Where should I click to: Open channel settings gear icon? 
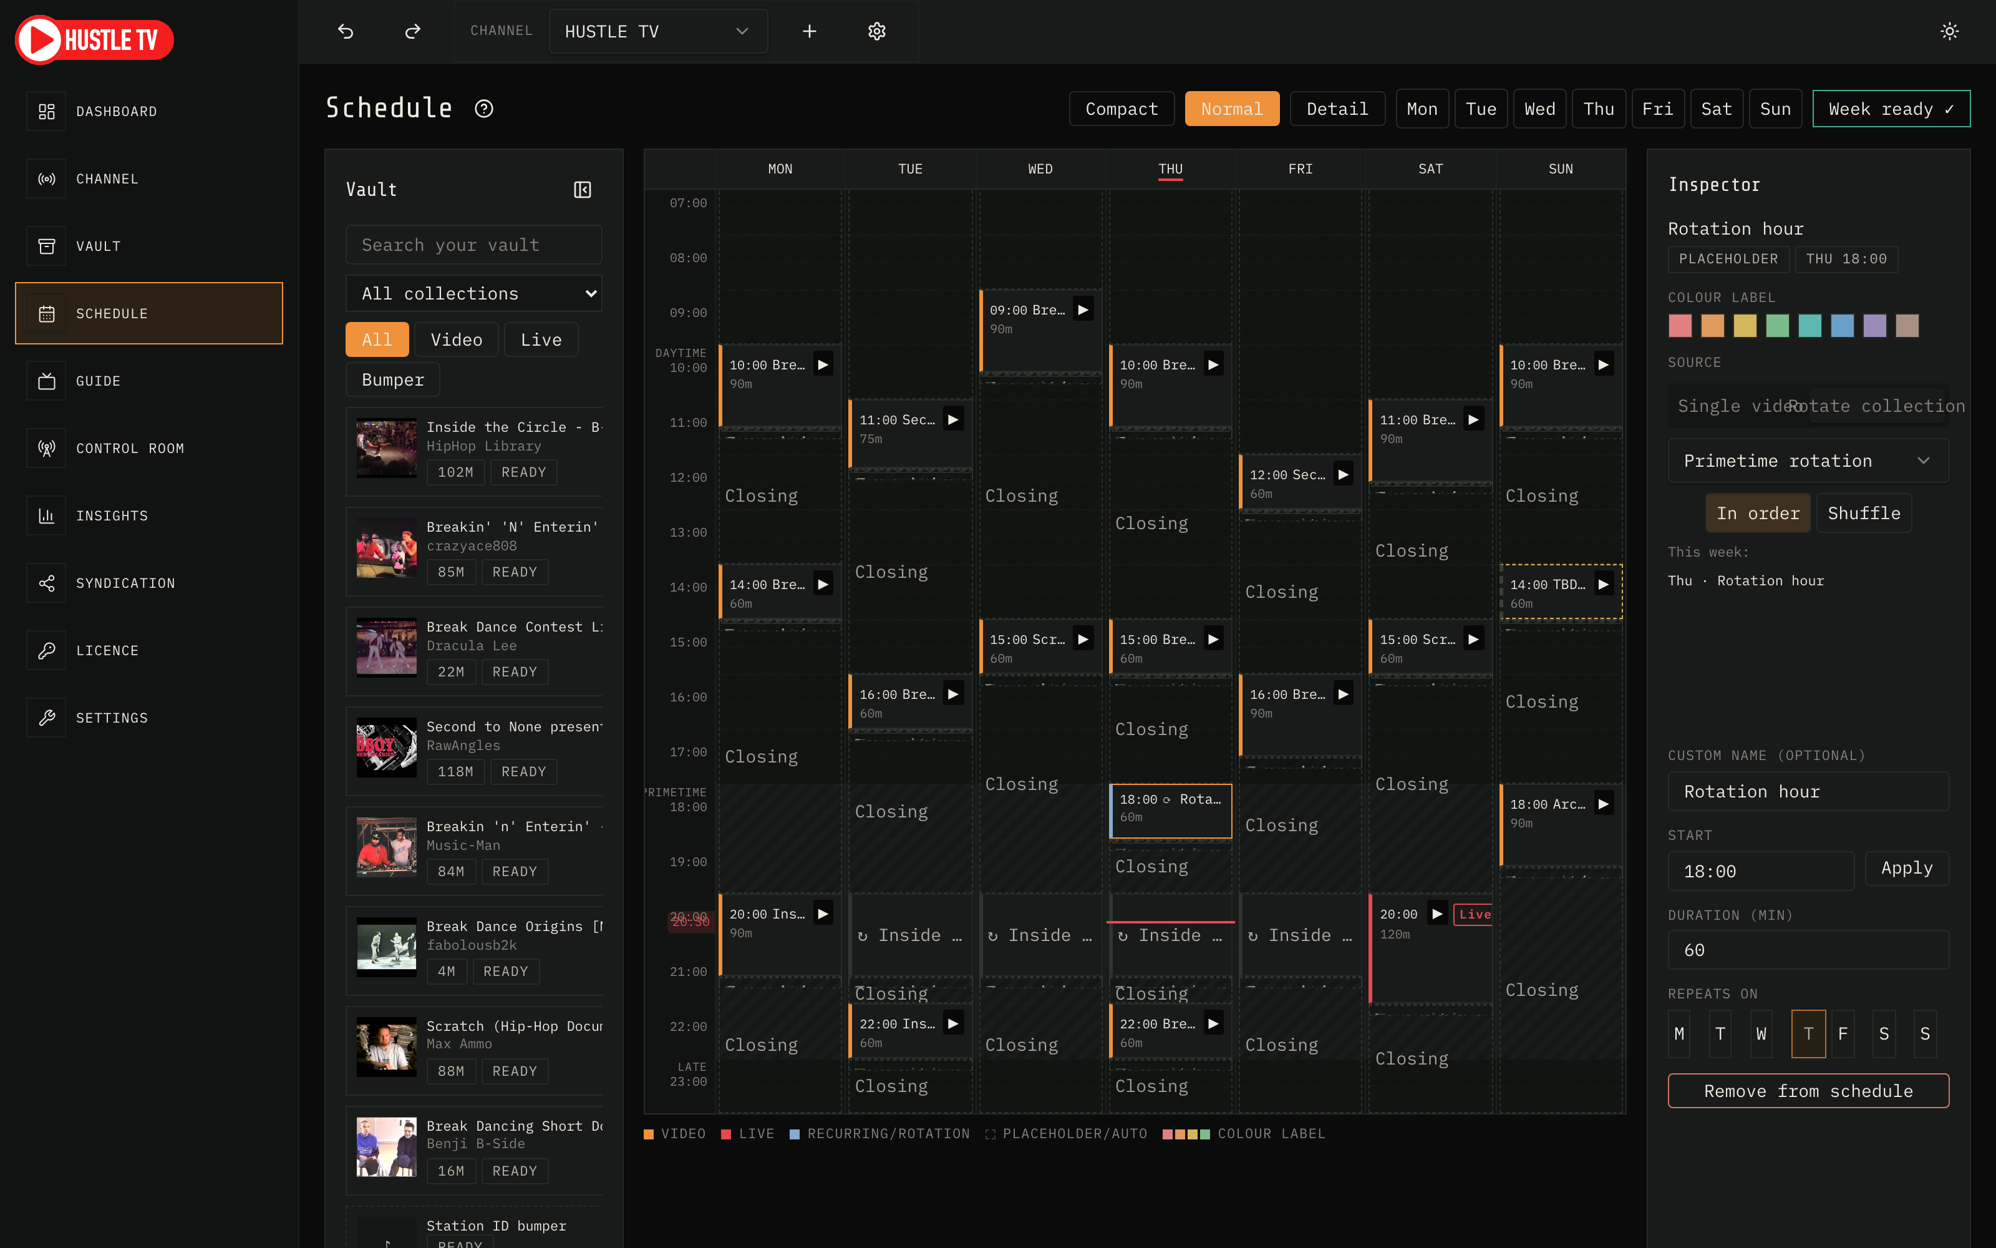tap(877, 31)
